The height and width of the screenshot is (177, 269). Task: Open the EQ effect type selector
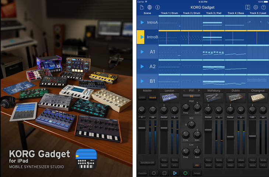pos(192,96)
